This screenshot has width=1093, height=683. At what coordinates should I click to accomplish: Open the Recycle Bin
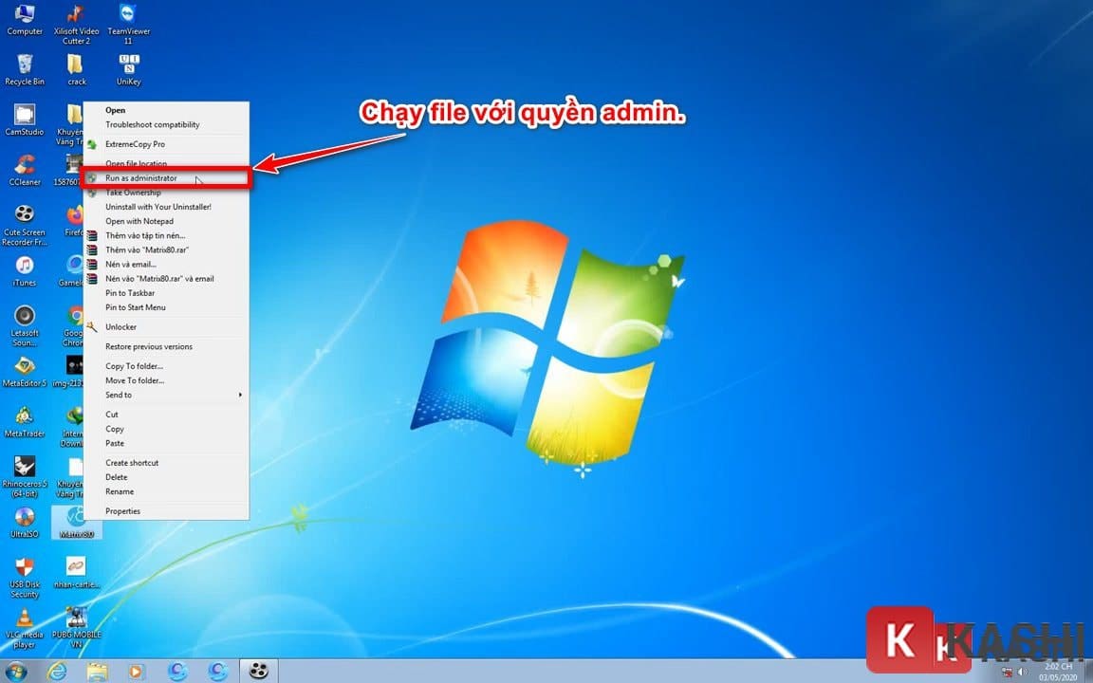tap(23, 62)
